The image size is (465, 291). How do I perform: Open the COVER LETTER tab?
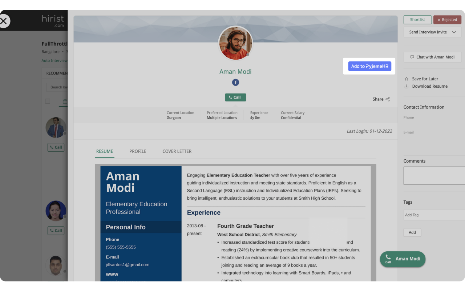coord(177,151)
